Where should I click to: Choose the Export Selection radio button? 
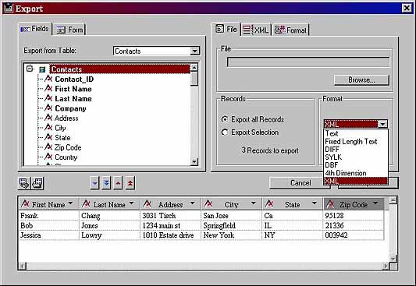pos(225,132)
